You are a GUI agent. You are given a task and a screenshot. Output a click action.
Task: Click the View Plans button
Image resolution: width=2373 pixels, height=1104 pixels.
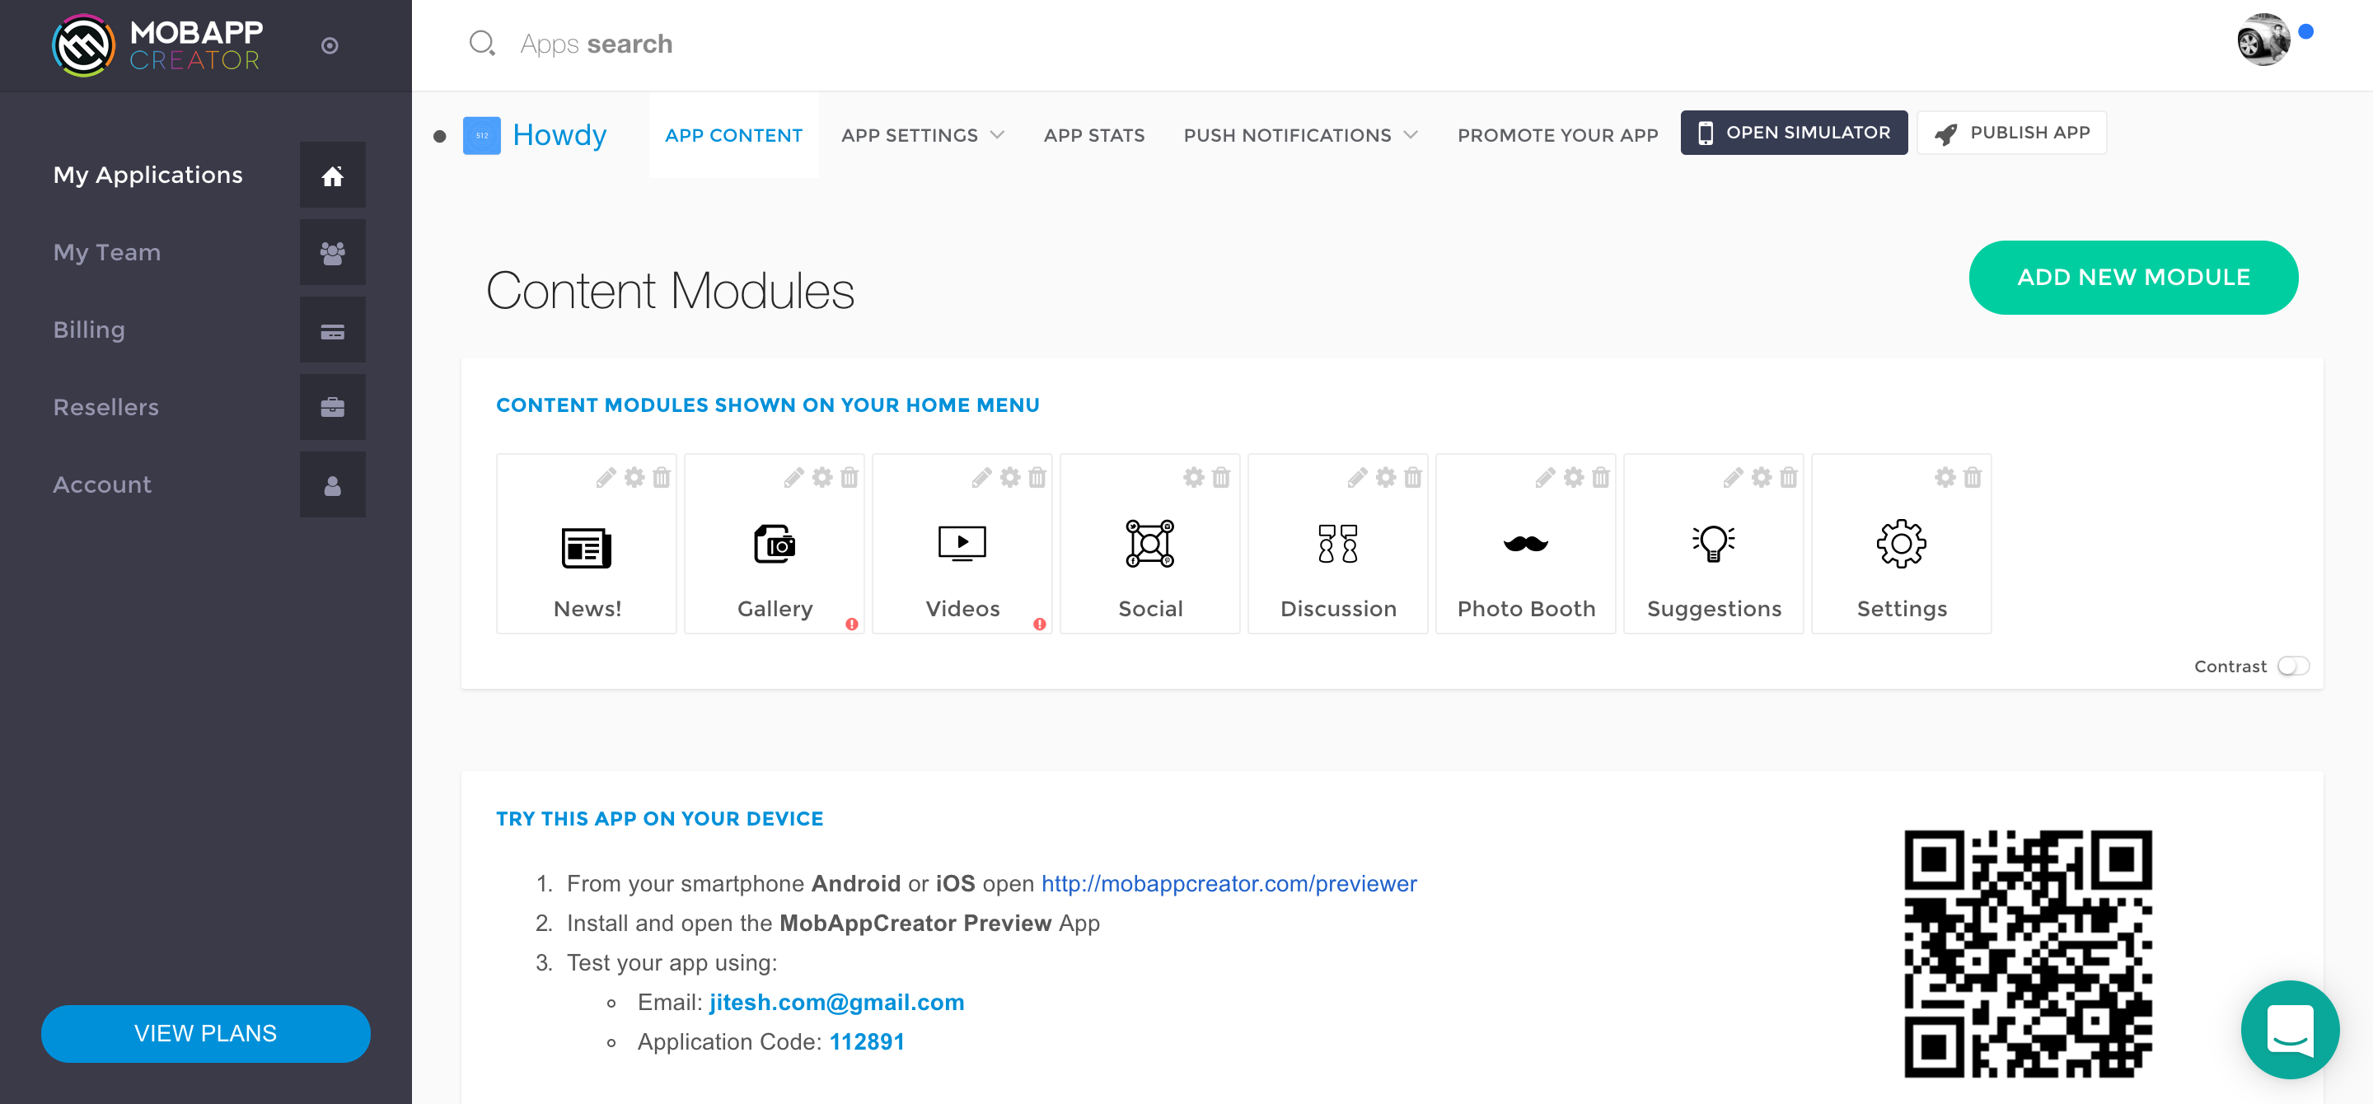pyautogui.click(x=204, y=1033)
